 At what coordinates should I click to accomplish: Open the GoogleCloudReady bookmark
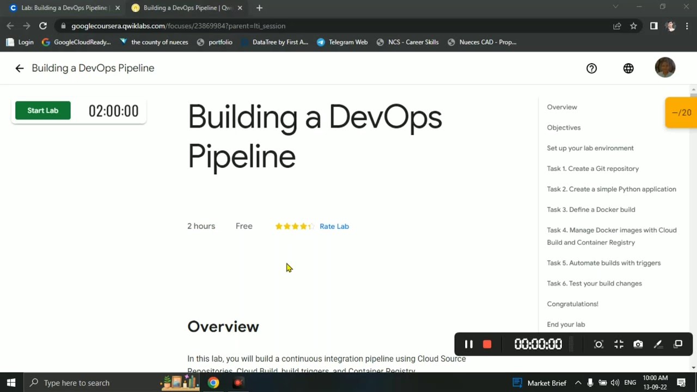tap(76, 42)
